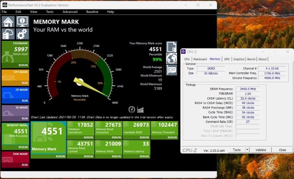Viewport: 294px width, 179px height.
Task: Switch to the Mainboard tab in CPU-Z
Action: pos(200,59)
